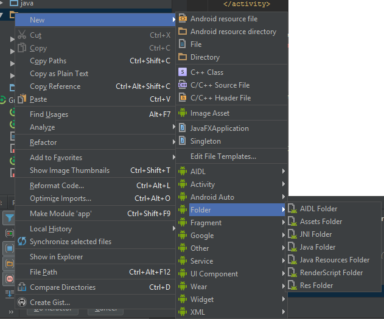This screenshot has height=319, width=384.
Task: Expand the UI Component submenu arrow
Action: click(283, 273)
